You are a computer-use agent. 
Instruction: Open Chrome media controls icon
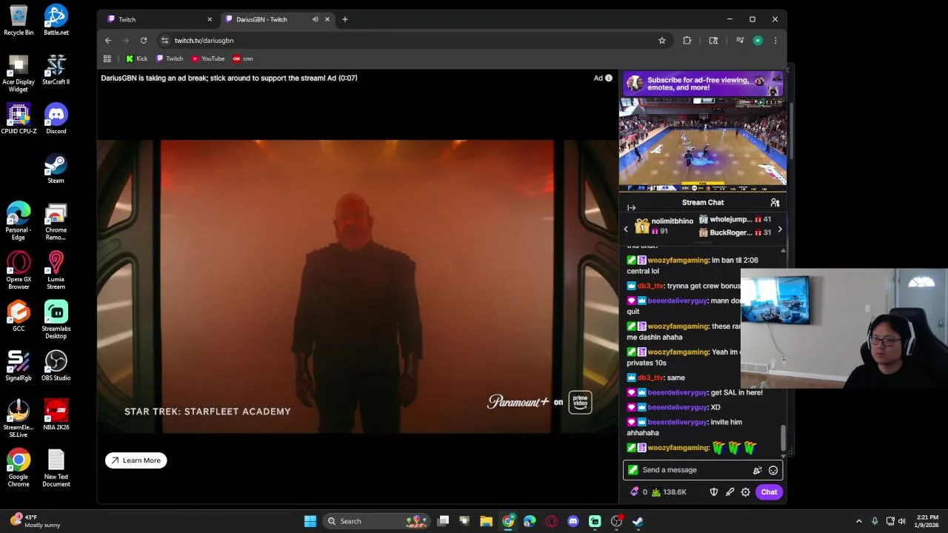click(x=740, y=41)
